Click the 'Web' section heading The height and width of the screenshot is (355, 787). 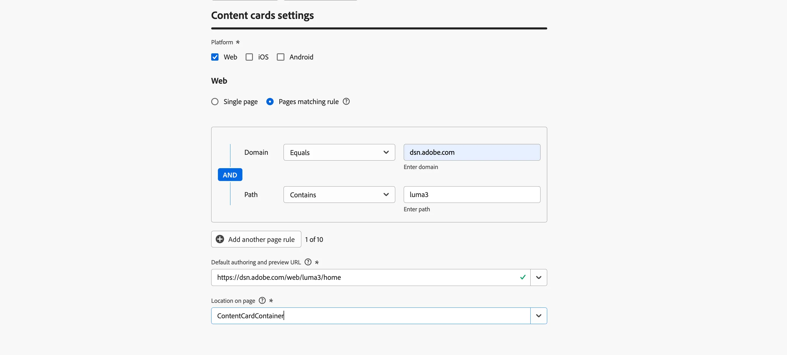[x=219, y=81]
